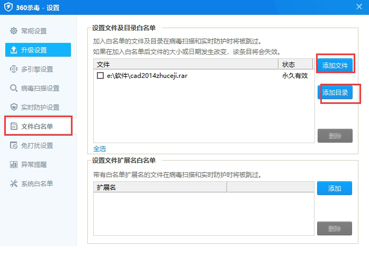The image size is (369, 256).
Task: Click the chart icon beside 异常提醒
Action: coord(14,164)
